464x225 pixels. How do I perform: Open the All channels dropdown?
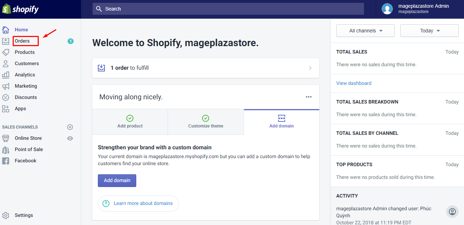coord(365,31)
